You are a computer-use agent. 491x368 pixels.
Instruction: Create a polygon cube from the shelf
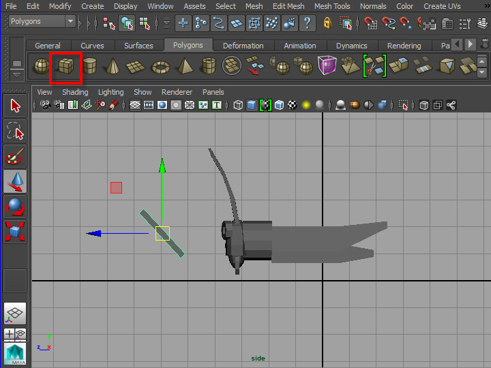65,66
